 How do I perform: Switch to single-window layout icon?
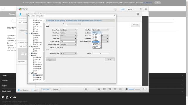coord(99,89)
